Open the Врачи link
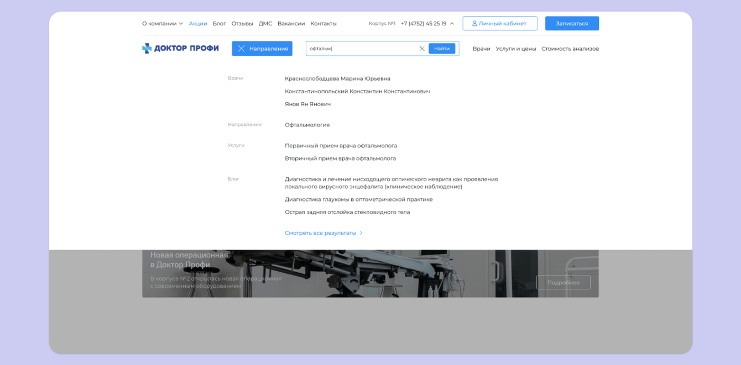Viewport: 741px width, 365px height. [482, 49]
